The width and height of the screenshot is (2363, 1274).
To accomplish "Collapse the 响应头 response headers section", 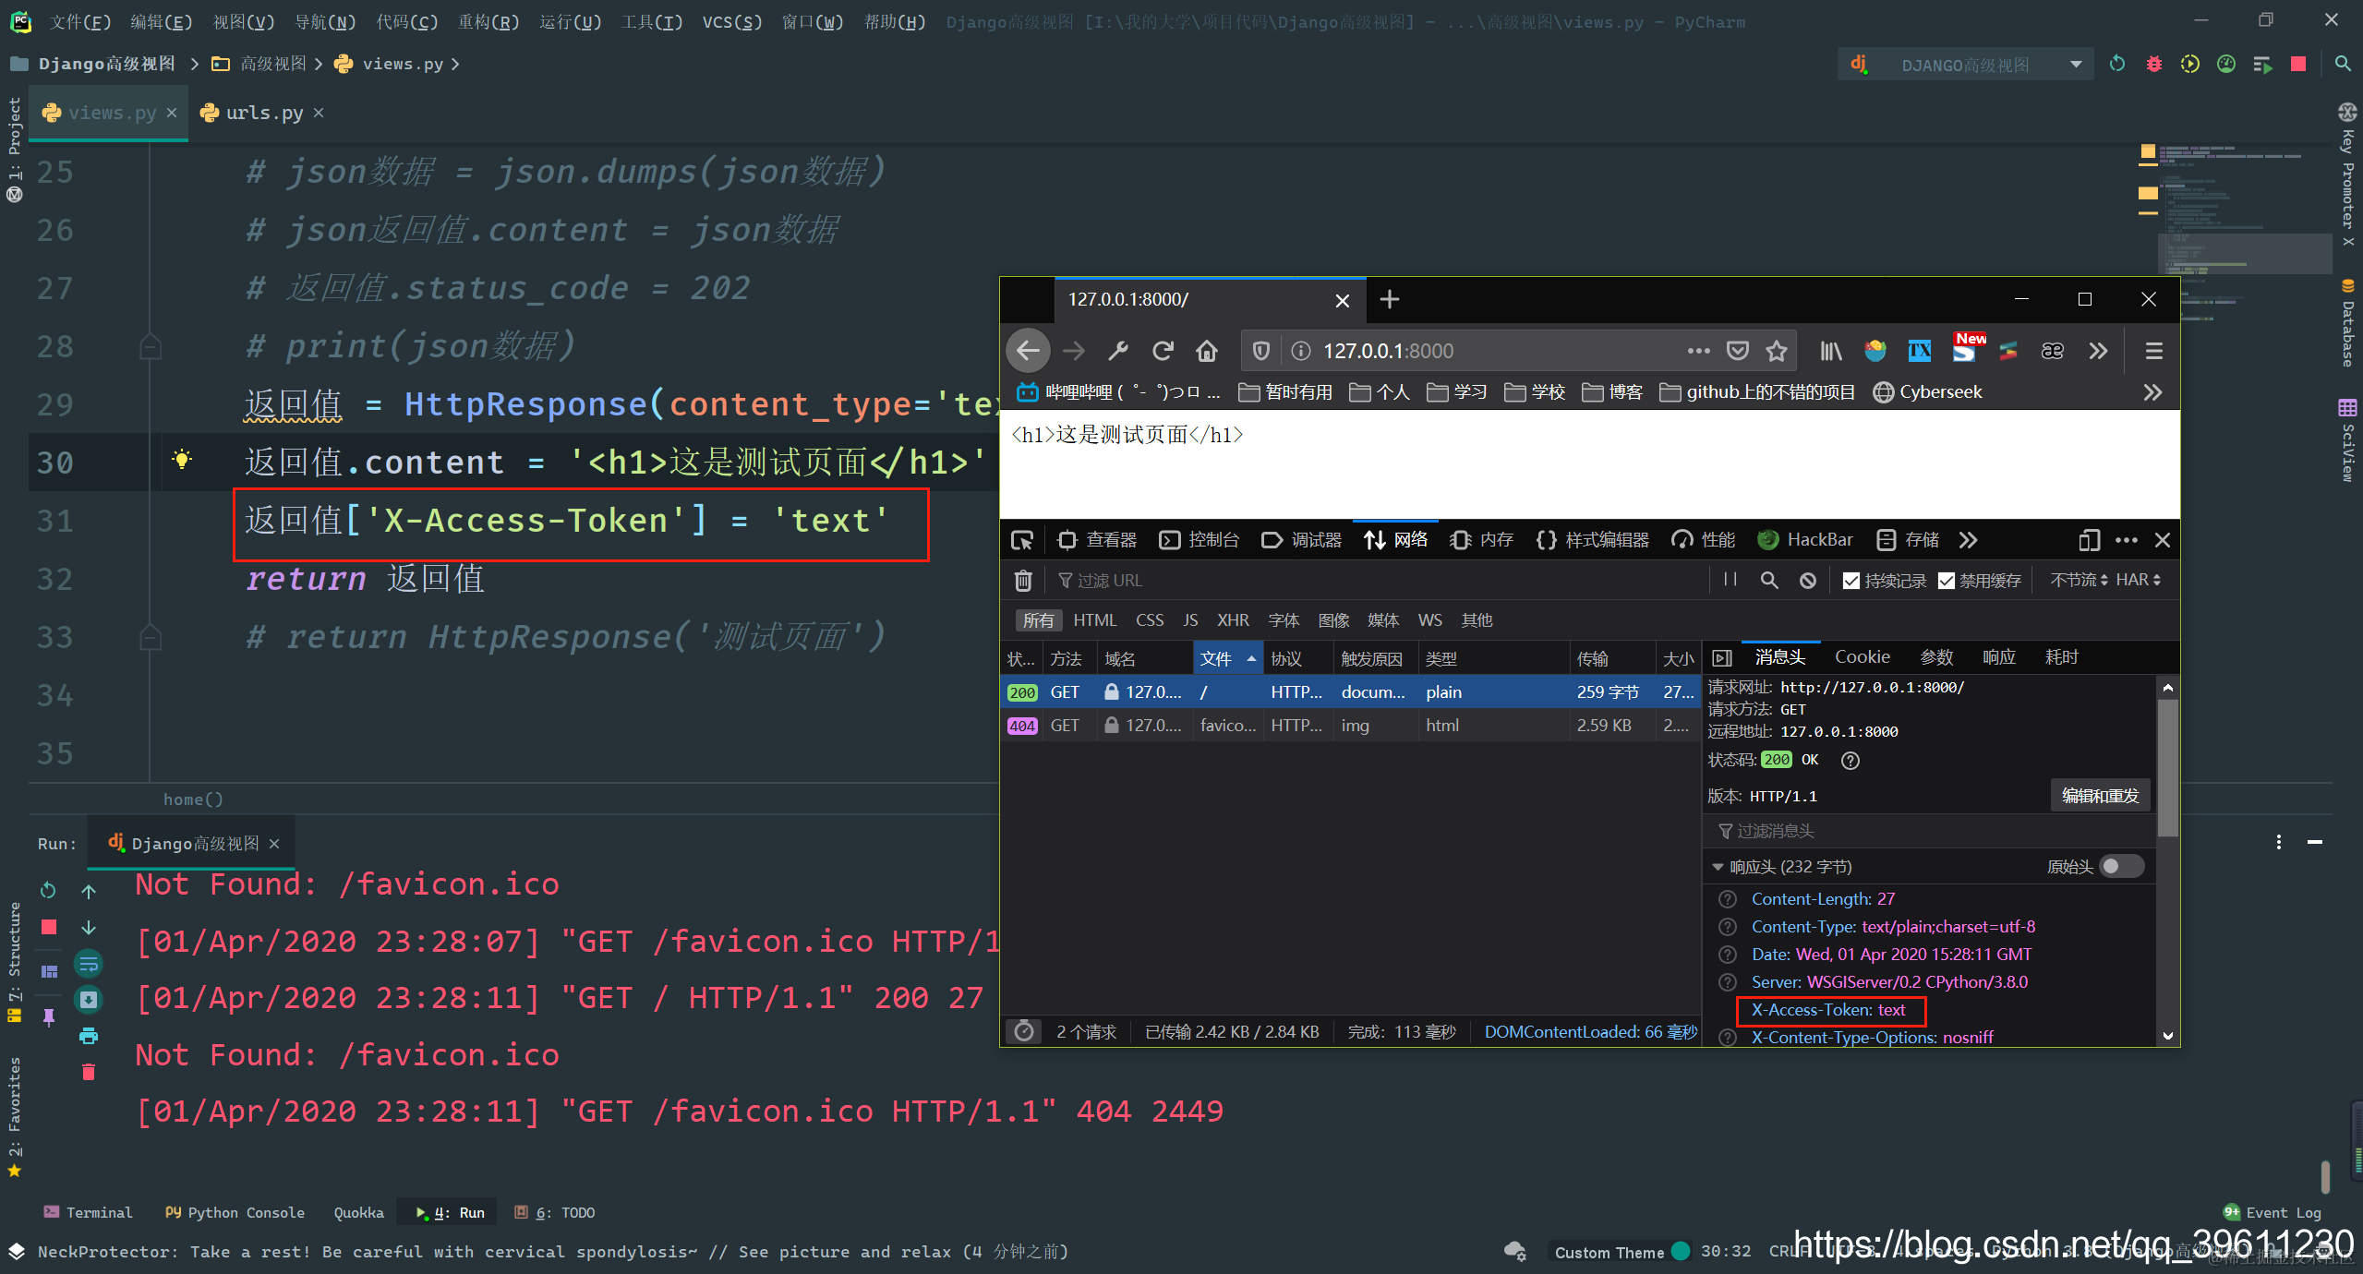I will pyautogui.click(x=1718, y=867).
